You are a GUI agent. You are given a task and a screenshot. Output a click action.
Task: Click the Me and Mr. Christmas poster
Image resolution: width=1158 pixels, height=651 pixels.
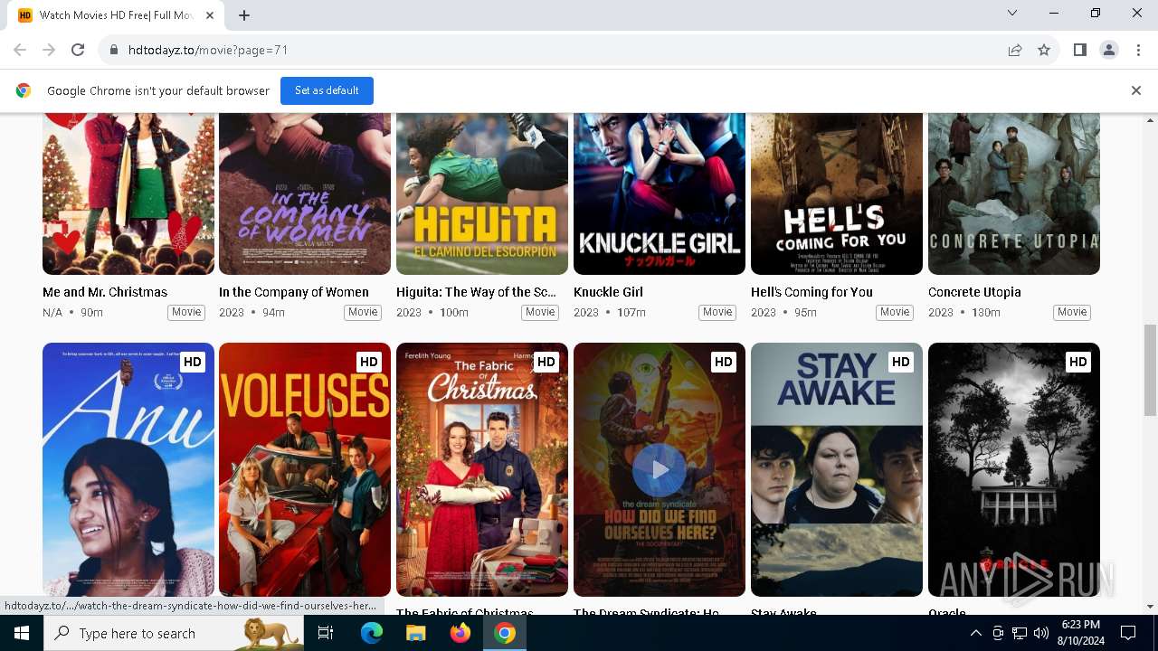point(128,193)
